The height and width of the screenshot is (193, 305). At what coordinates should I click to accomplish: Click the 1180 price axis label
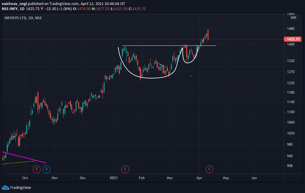[x=291, y=92]
